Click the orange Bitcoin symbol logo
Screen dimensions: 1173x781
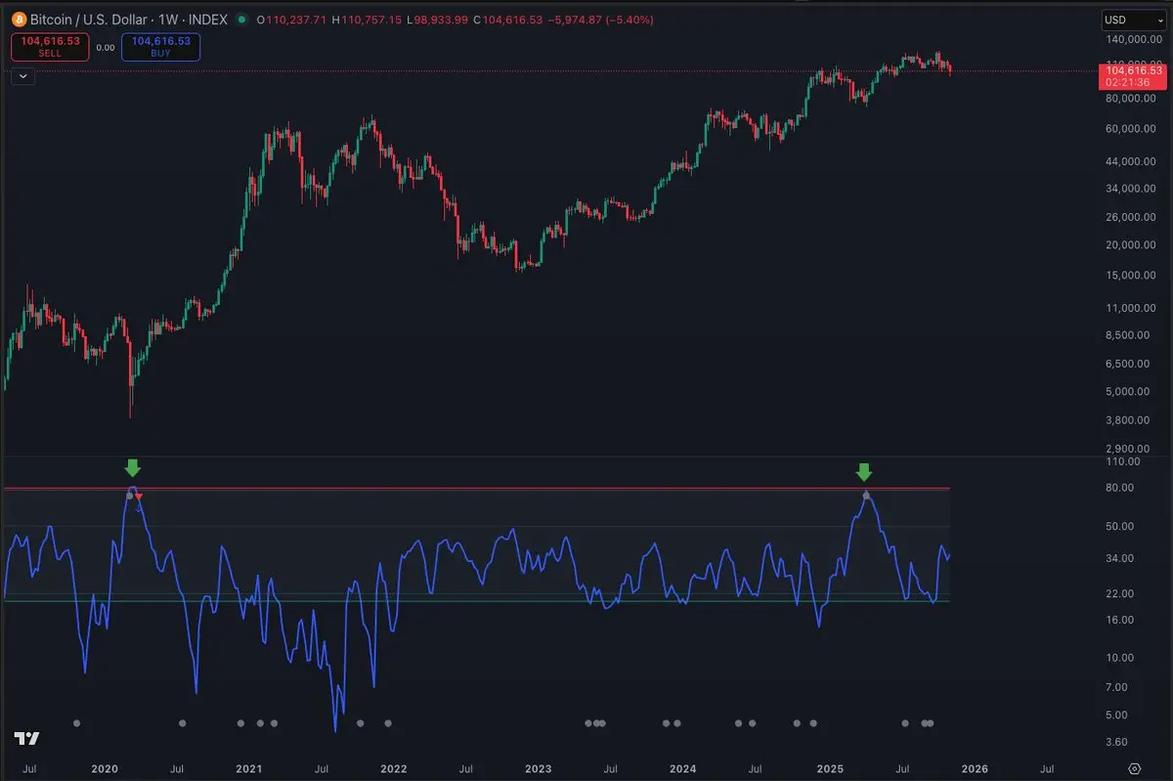click(x=19, y=19)
